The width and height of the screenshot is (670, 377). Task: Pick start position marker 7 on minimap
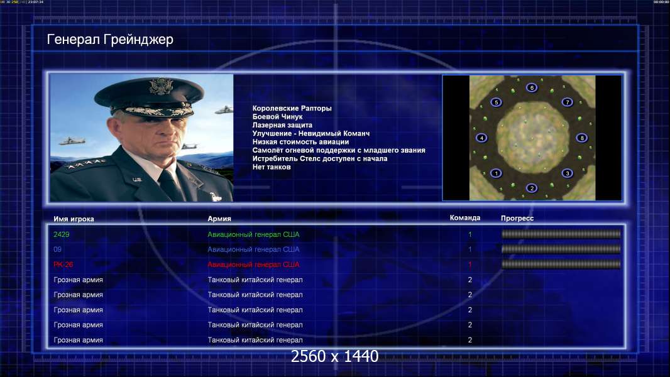coord(567,102)
